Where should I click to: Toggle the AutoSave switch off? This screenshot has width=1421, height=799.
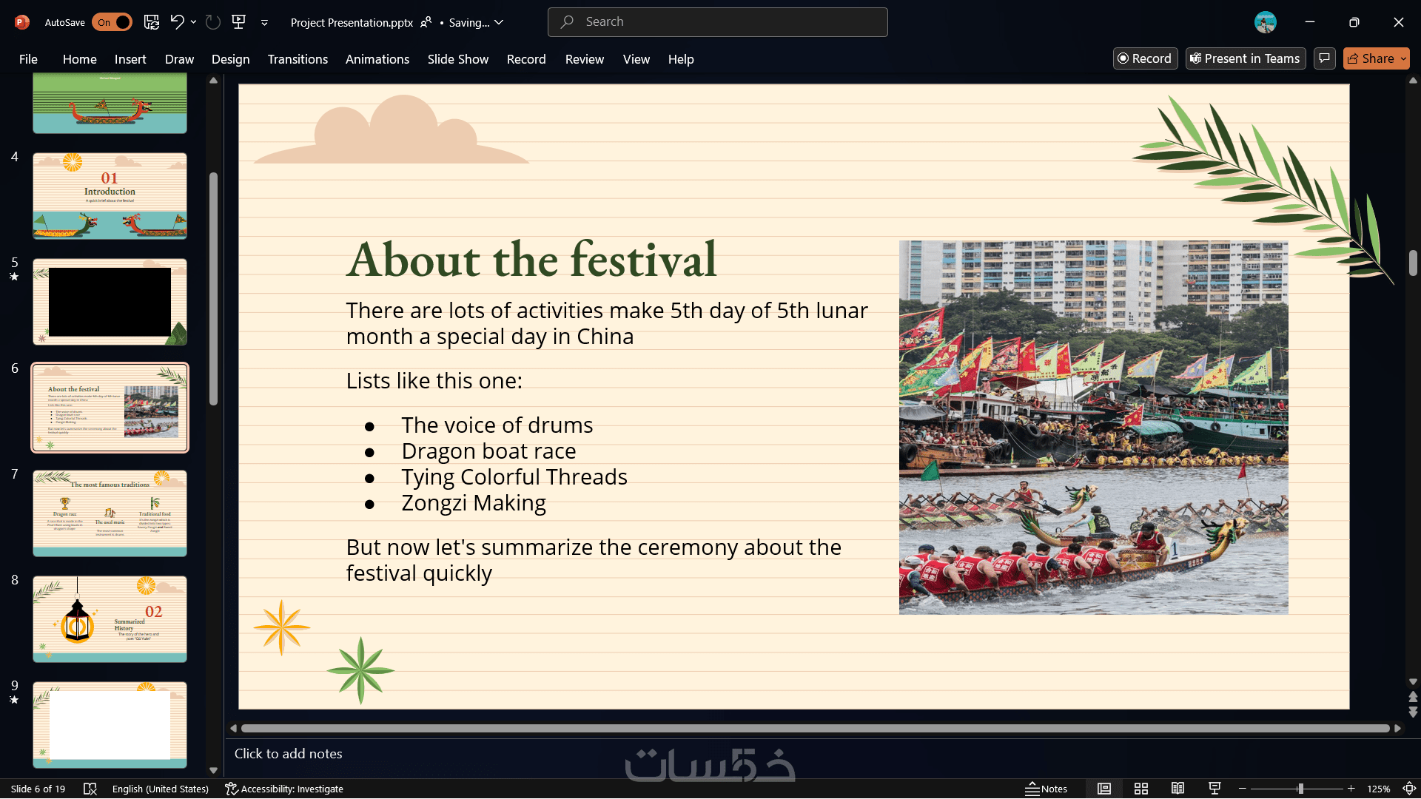tap(112, 22)
